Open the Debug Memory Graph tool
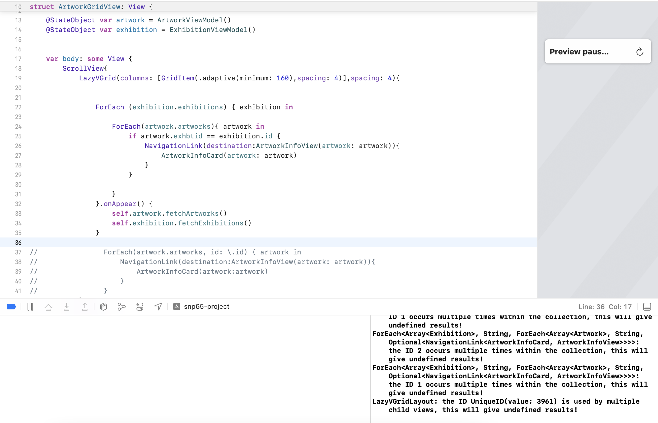658x423 pixels. (121, 307)
